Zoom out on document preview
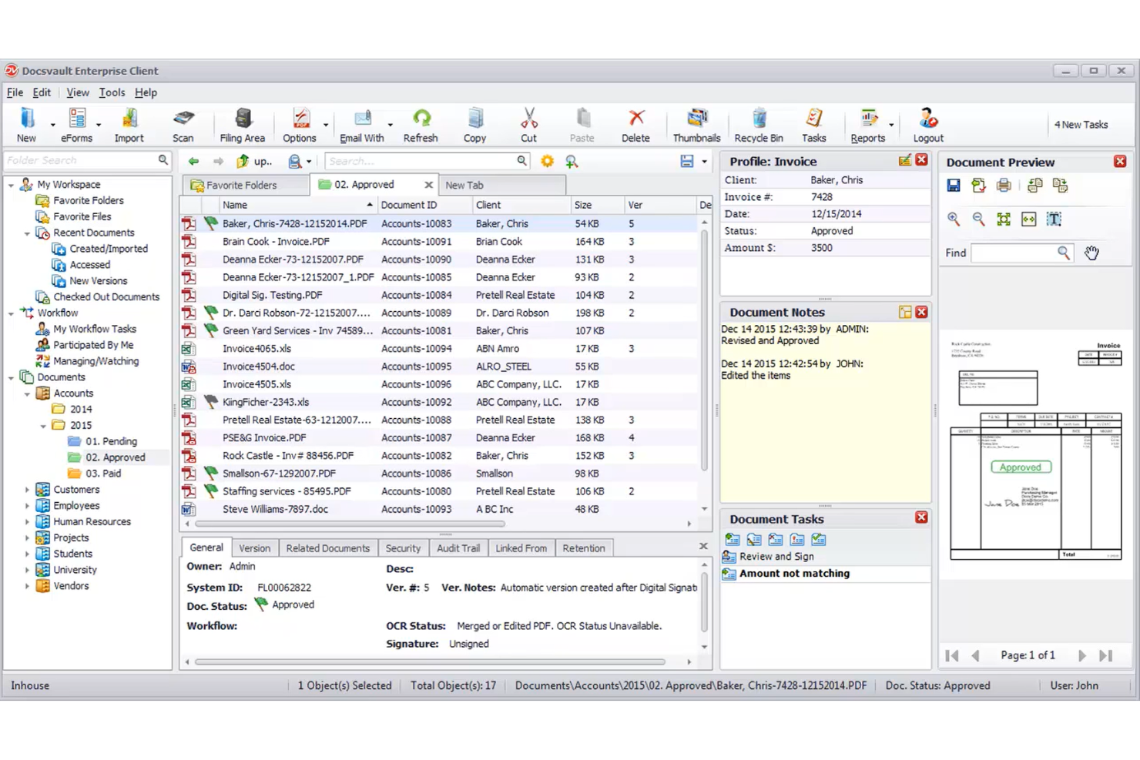The width and height of the screenshot is (1140, 760). pyautogui.click(x=978, y=219)
